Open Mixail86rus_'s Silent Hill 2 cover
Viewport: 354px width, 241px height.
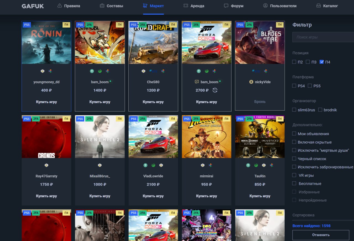(x=100, y=137)
